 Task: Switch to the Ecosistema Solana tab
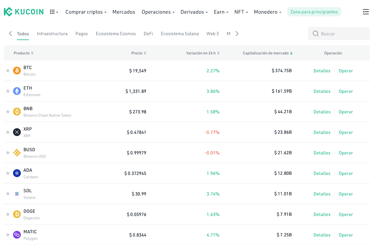[180, 34]
